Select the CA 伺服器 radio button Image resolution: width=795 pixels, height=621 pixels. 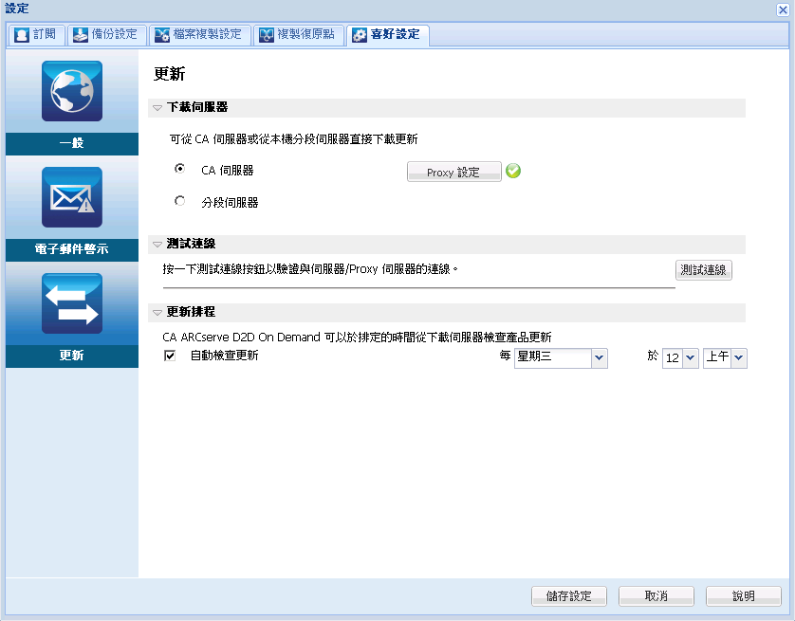(179, 169)
